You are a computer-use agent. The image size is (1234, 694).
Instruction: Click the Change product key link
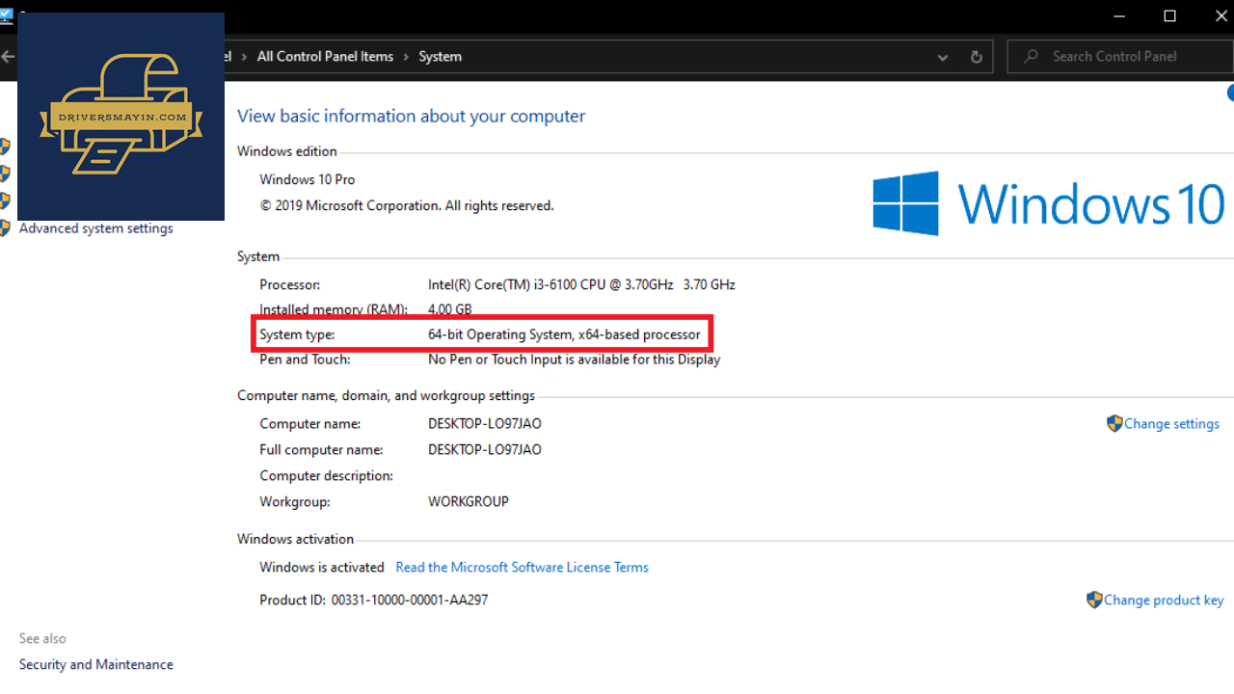coord(1164,600)
